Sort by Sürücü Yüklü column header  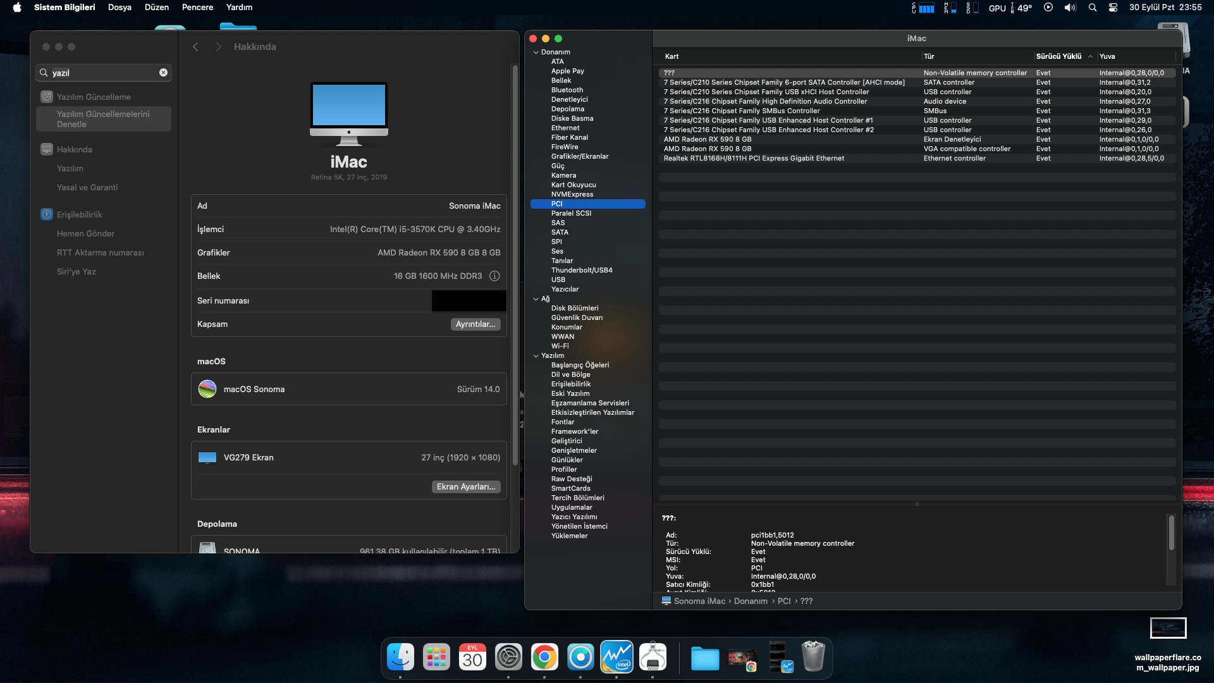point(1059,56)
